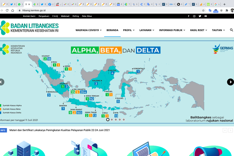
Task: Expand the Waspada COVID19 menu
Action: coord(89,30)
